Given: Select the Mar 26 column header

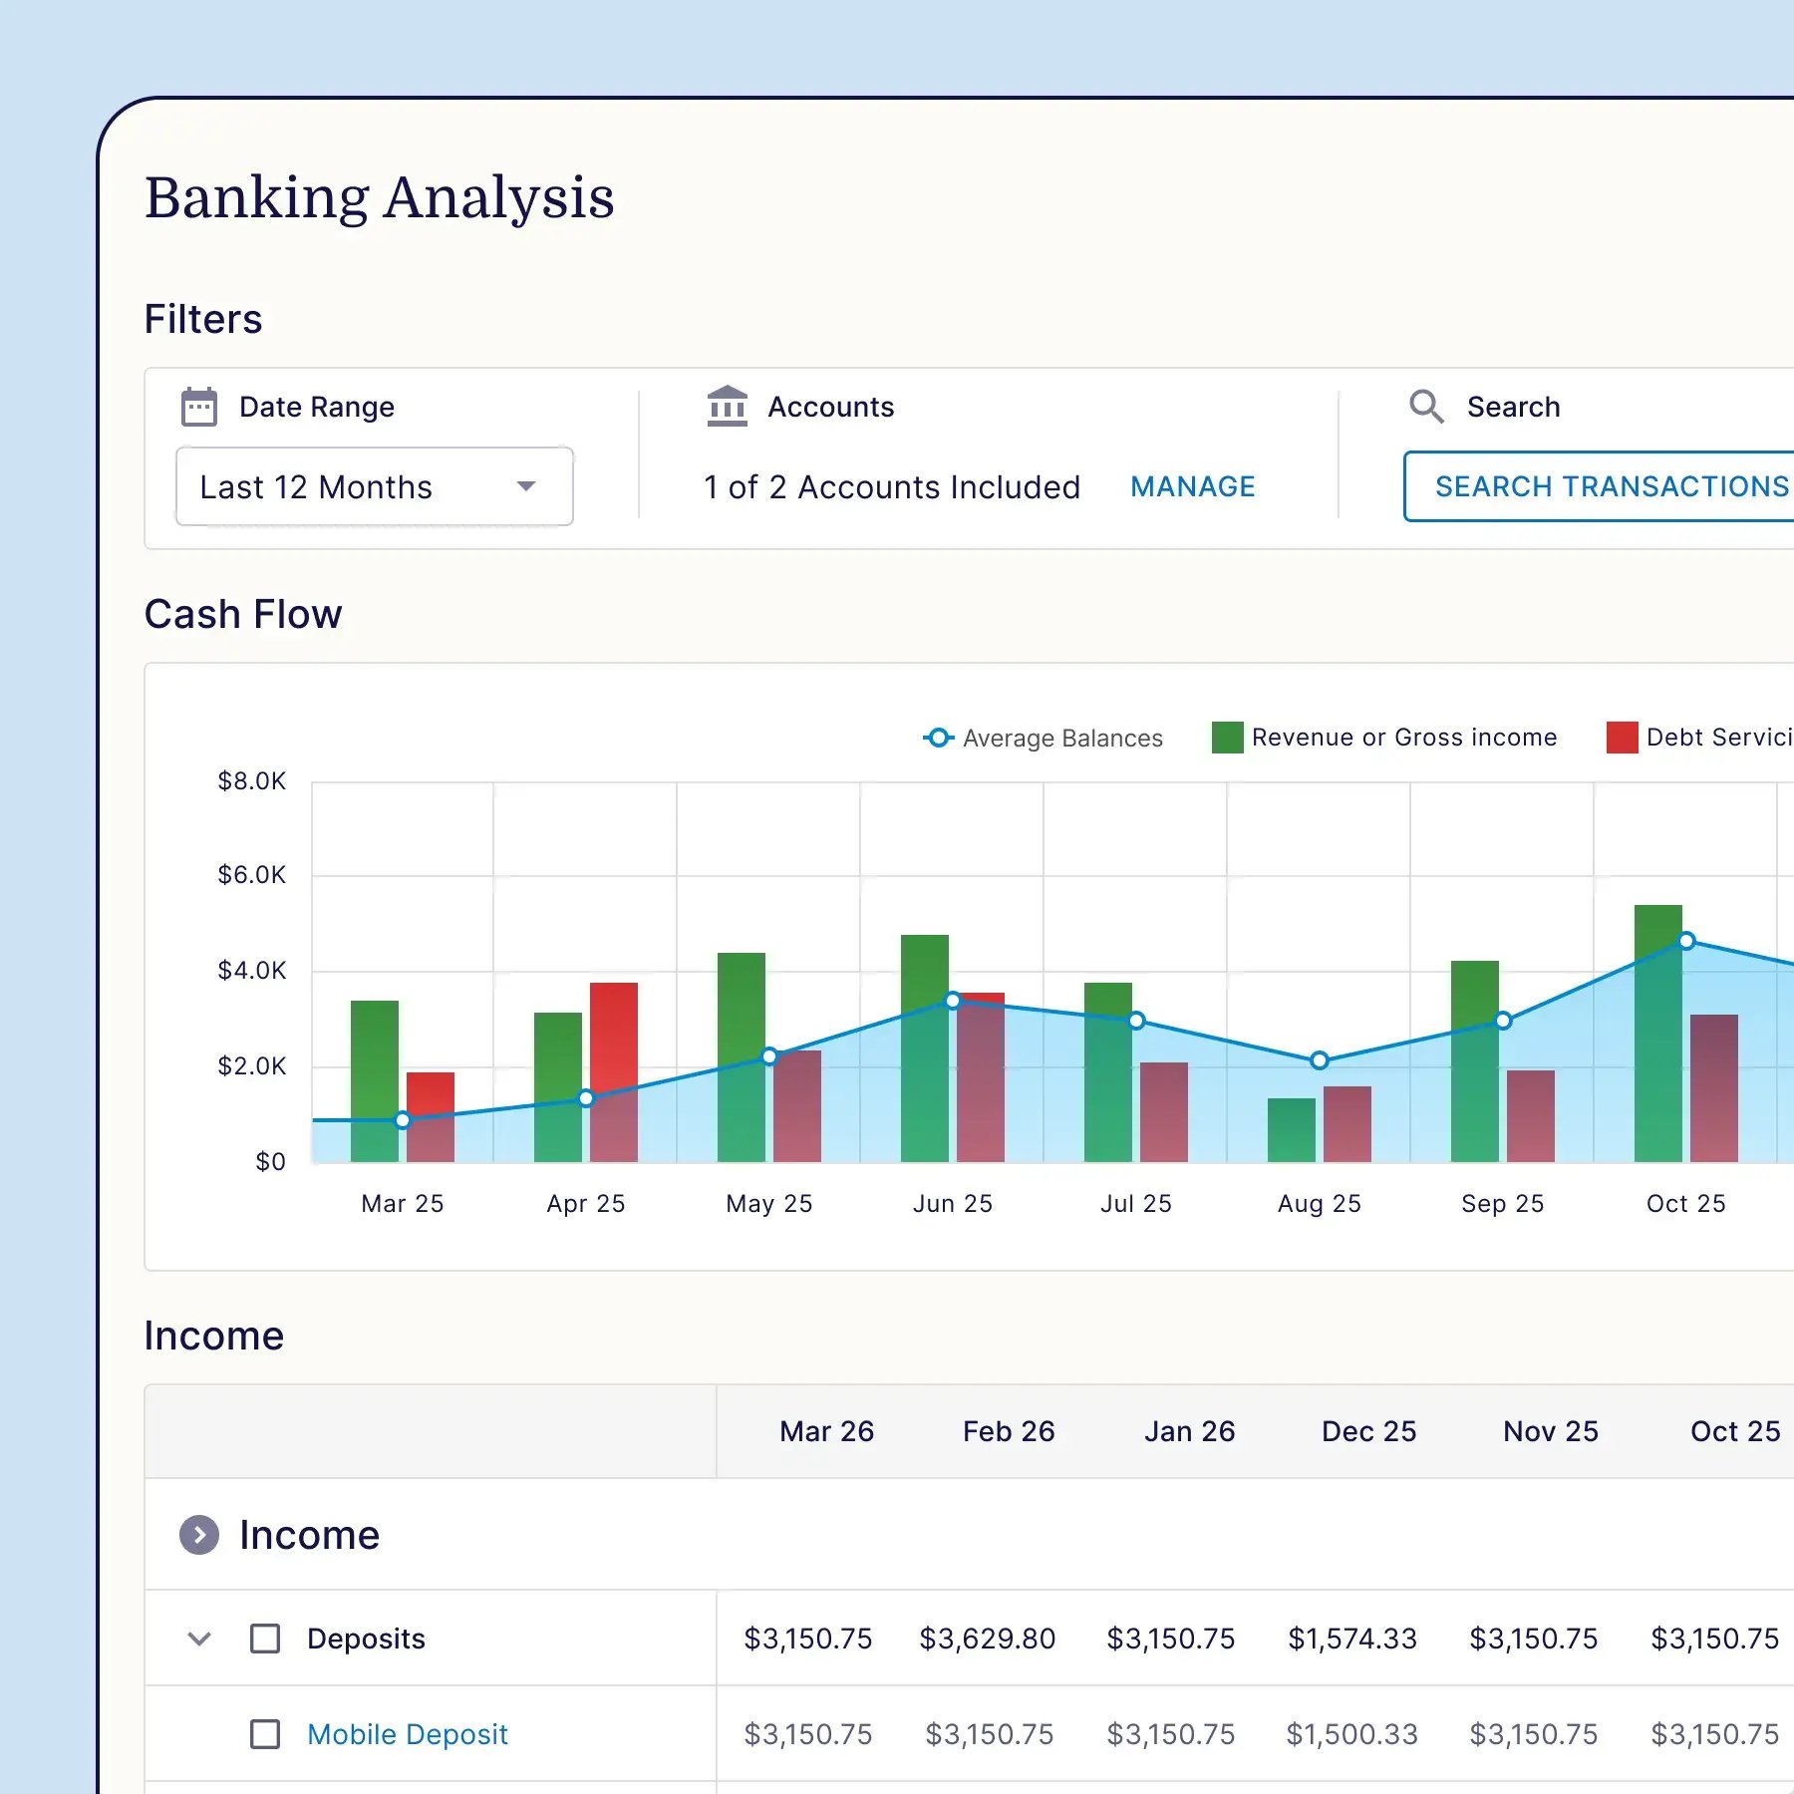Looking at the screenshot, I should [825, 1431].
